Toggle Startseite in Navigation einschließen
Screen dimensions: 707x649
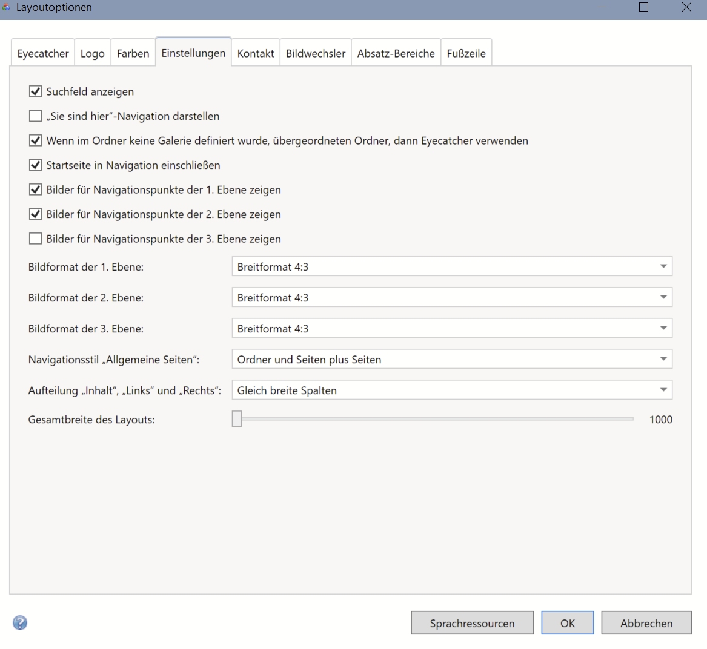point(36,165)
